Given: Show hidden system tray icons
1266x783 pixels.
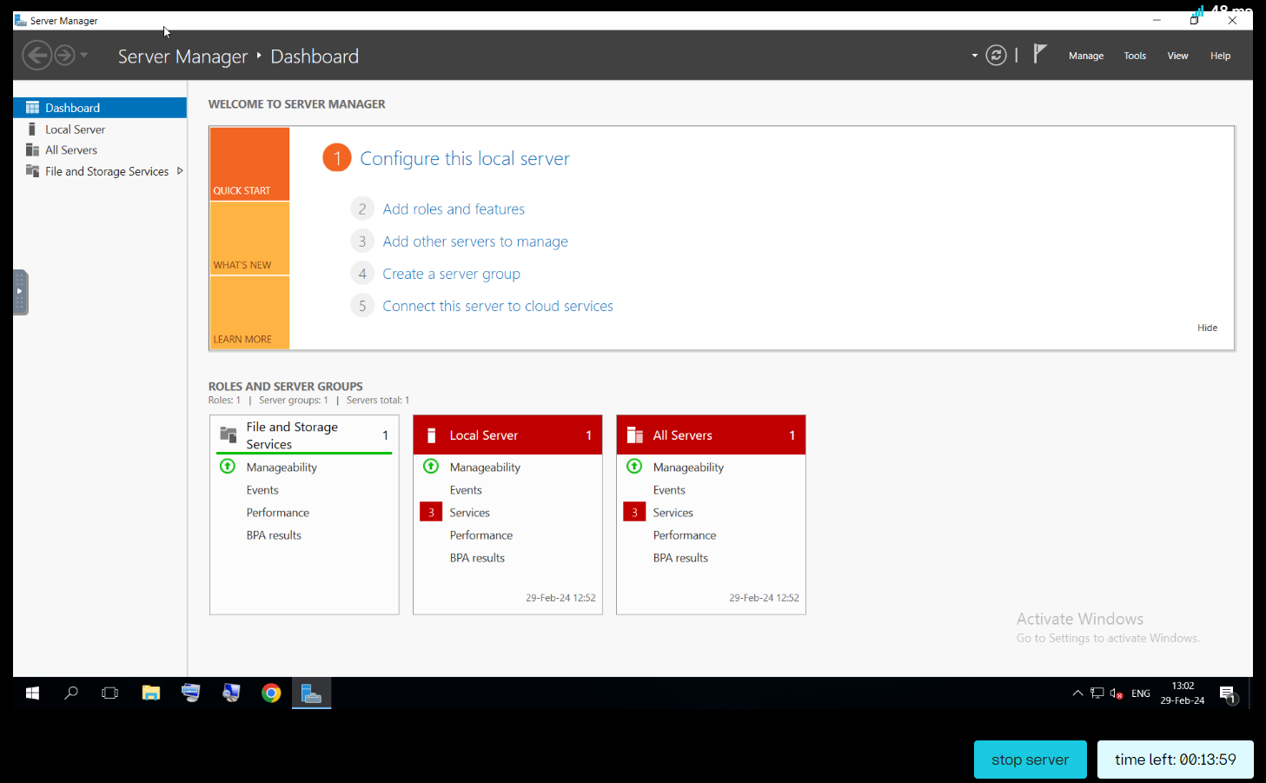Looking at the screenshot, I should 1077,693.
